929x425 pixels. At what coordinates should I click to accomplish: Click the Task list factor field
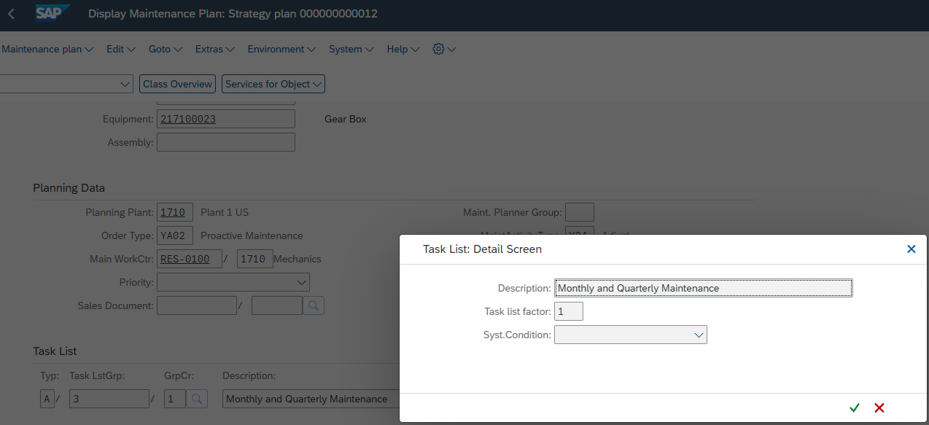coord(568,311)
